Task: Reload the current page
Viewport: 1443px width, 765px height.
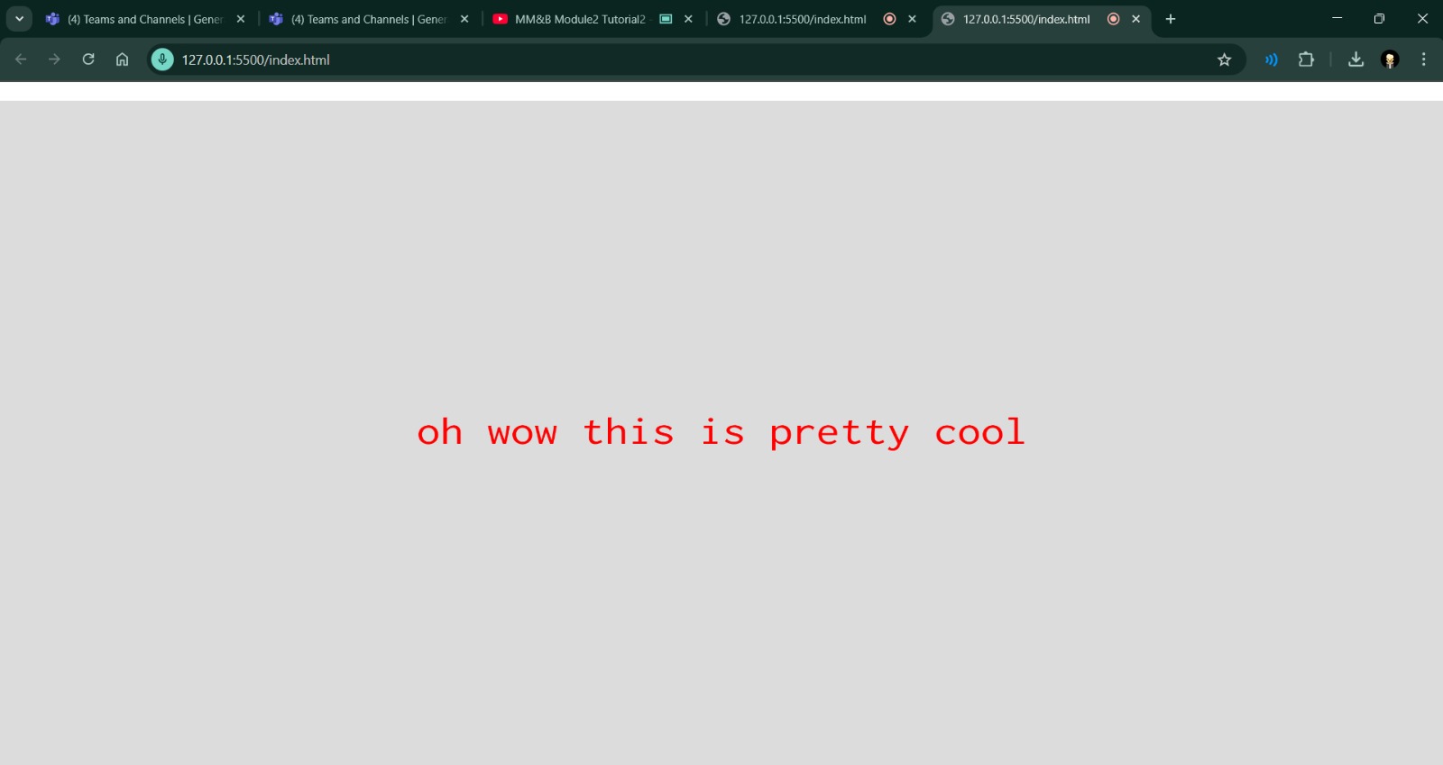Action: pos(88,60)
